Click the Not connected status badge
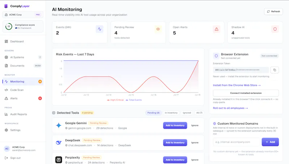 tap(269, 56)
